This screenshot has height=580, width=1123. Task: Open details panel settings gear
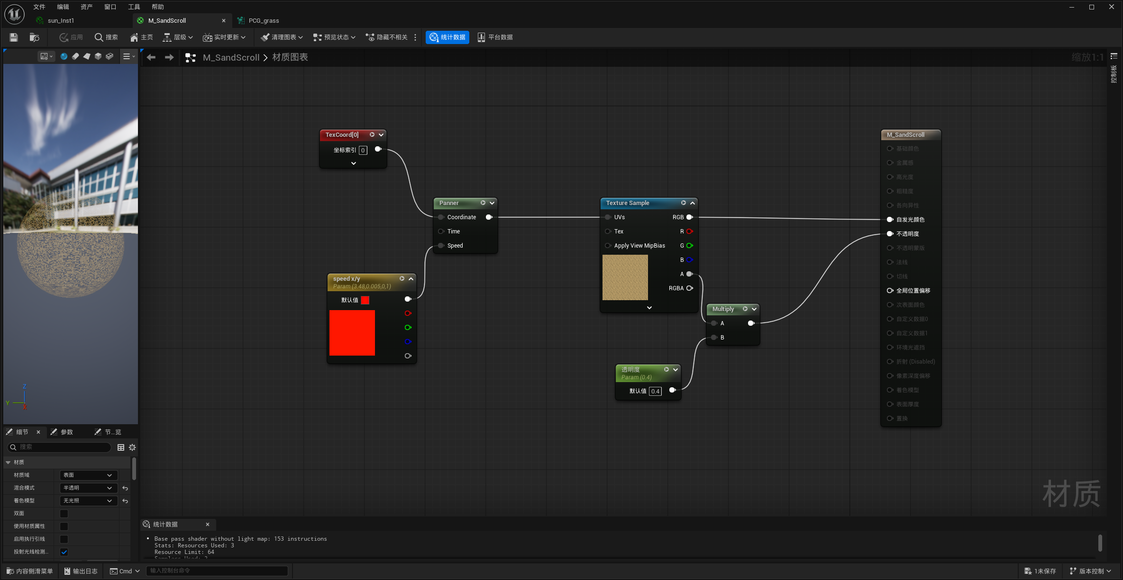tap(132, 447)
